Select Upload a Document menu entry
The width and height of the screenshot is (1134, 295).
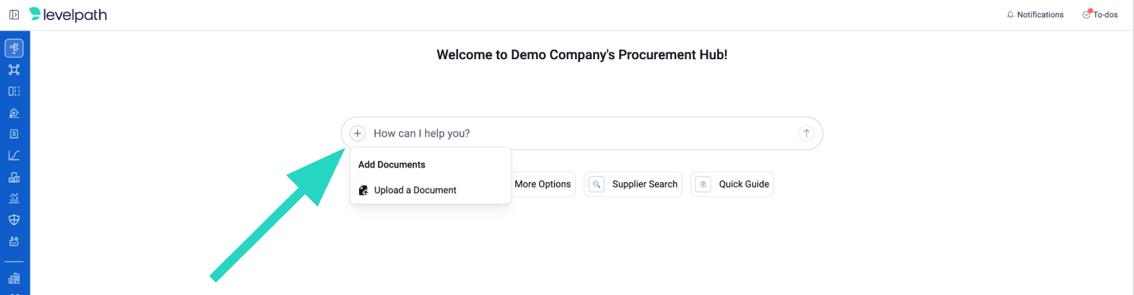[415, 190]
